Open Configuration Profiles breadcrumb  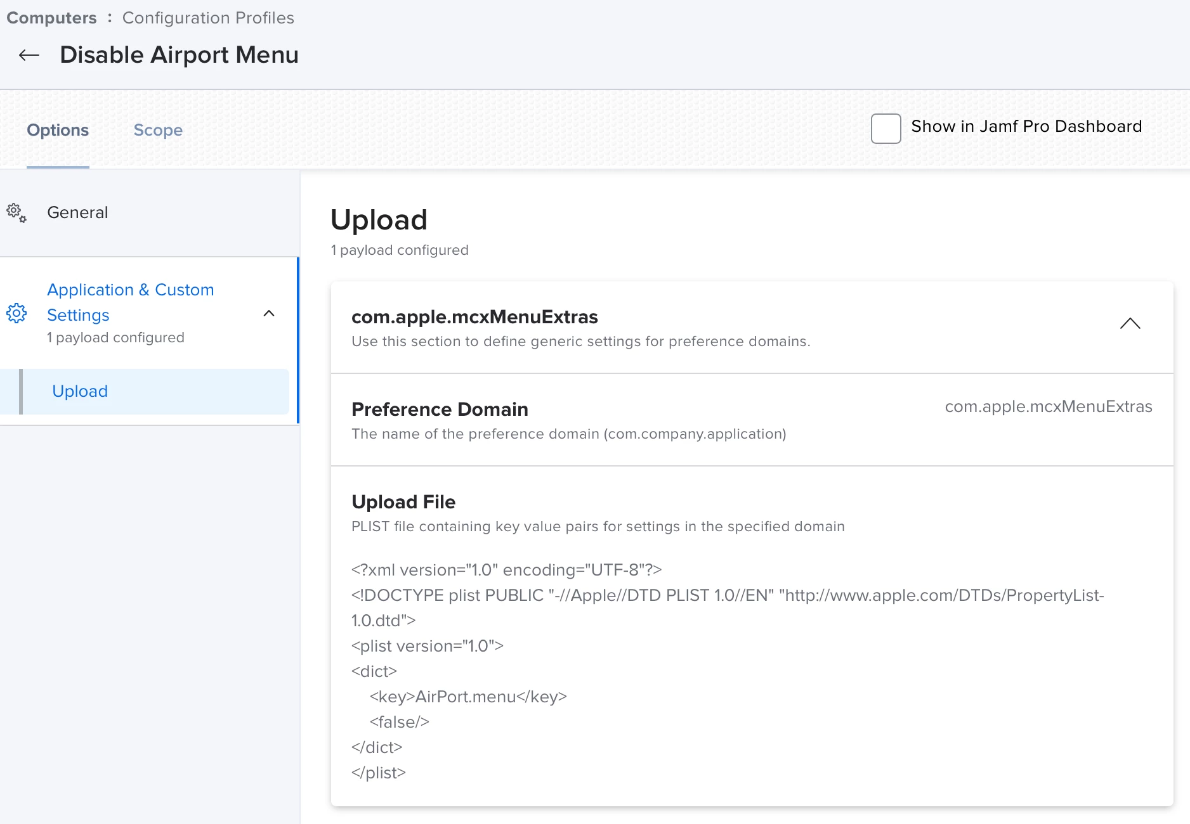pos(208,18)
